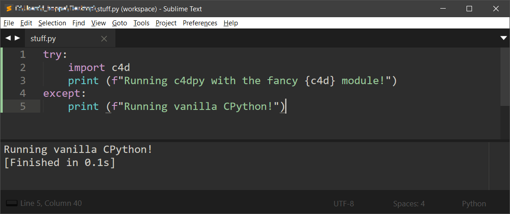Open the Goto menu

point(119,23)
